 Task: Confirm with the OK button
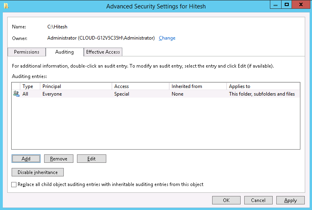coord(226,200)
